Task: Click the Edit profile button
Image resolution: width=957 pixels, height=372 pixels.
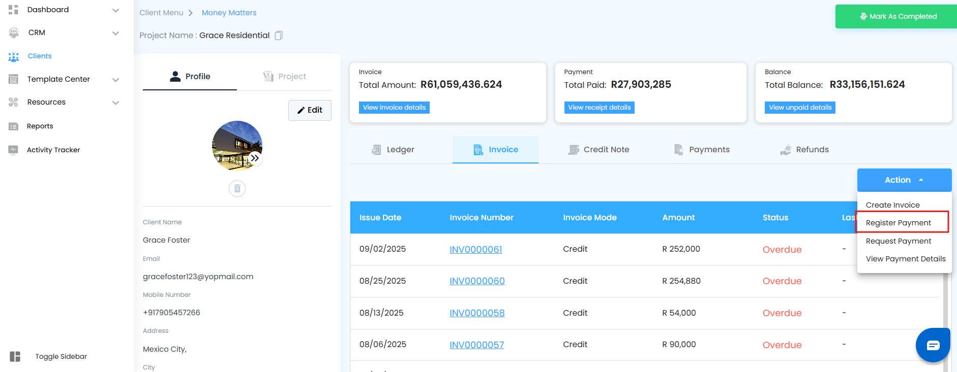Action: pos(310,110)
